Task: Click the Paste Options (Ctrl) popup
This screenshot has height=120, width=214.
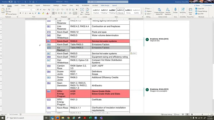Action: pos(133,53)
